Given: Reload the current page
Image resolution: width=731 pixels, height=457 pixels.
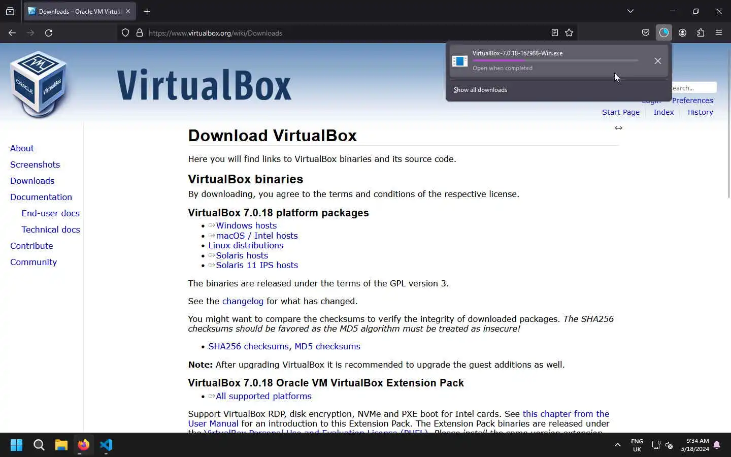Looking at the screenshot, I should point(49,33).
